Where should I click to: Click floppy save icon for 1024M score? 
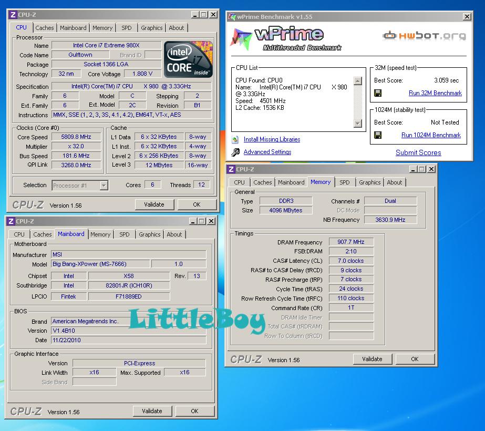click(x=378, y=135)
